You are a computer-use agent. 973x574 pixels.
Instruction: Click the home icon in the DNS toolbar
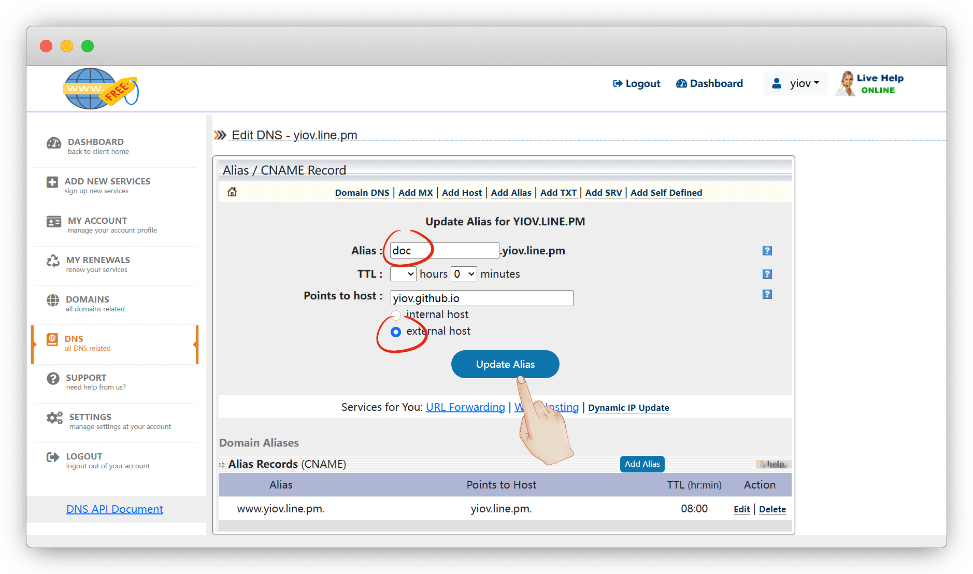232,192
